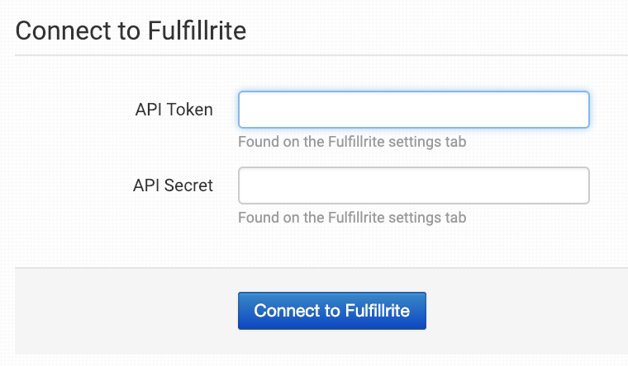Click the API Token input field
The height and width of the screenshot is (366, 628).
click(x=413, y=110)
